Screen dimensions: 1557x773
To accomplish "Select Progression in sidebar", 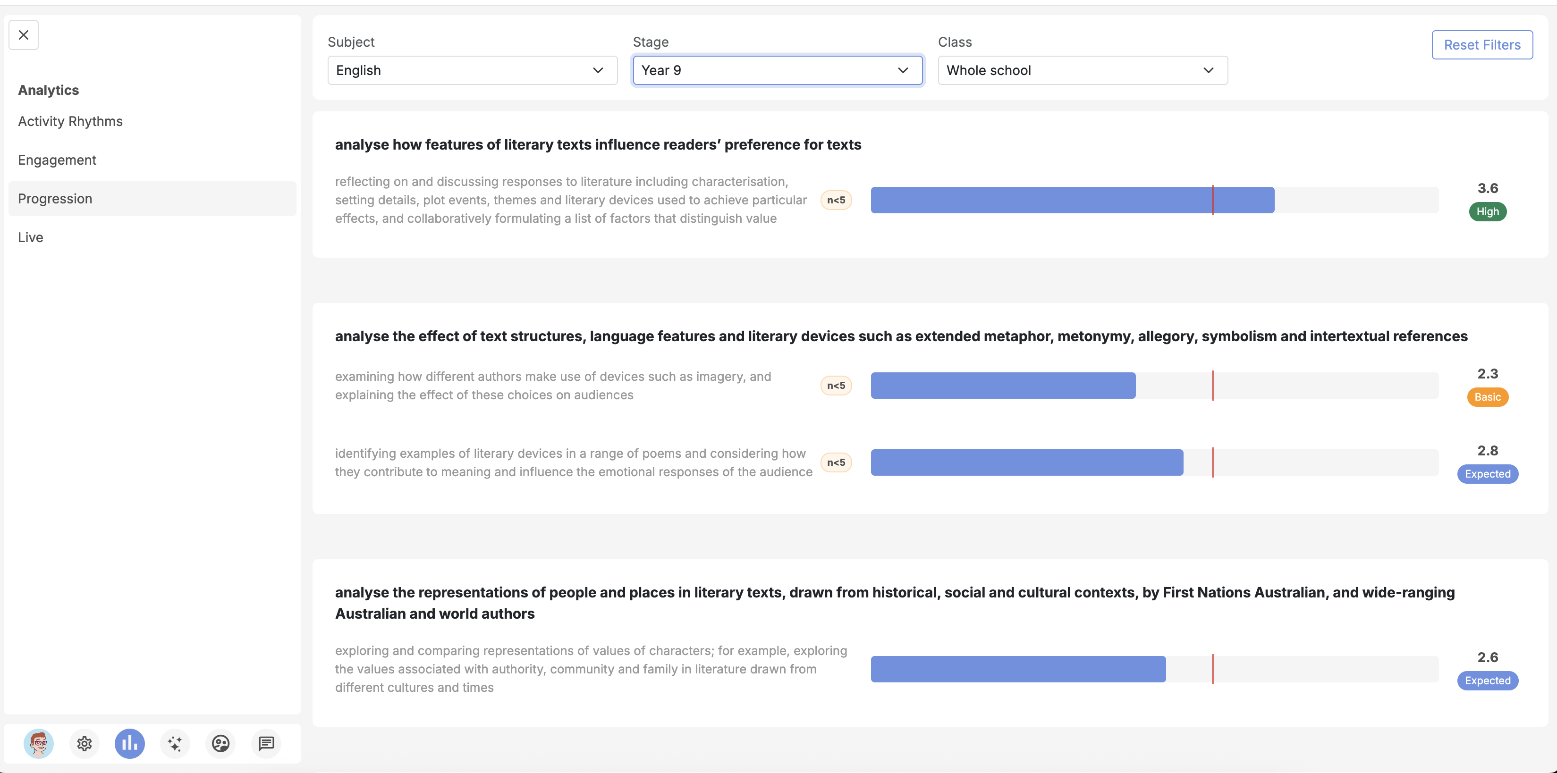I will click(x=55, y=199).
